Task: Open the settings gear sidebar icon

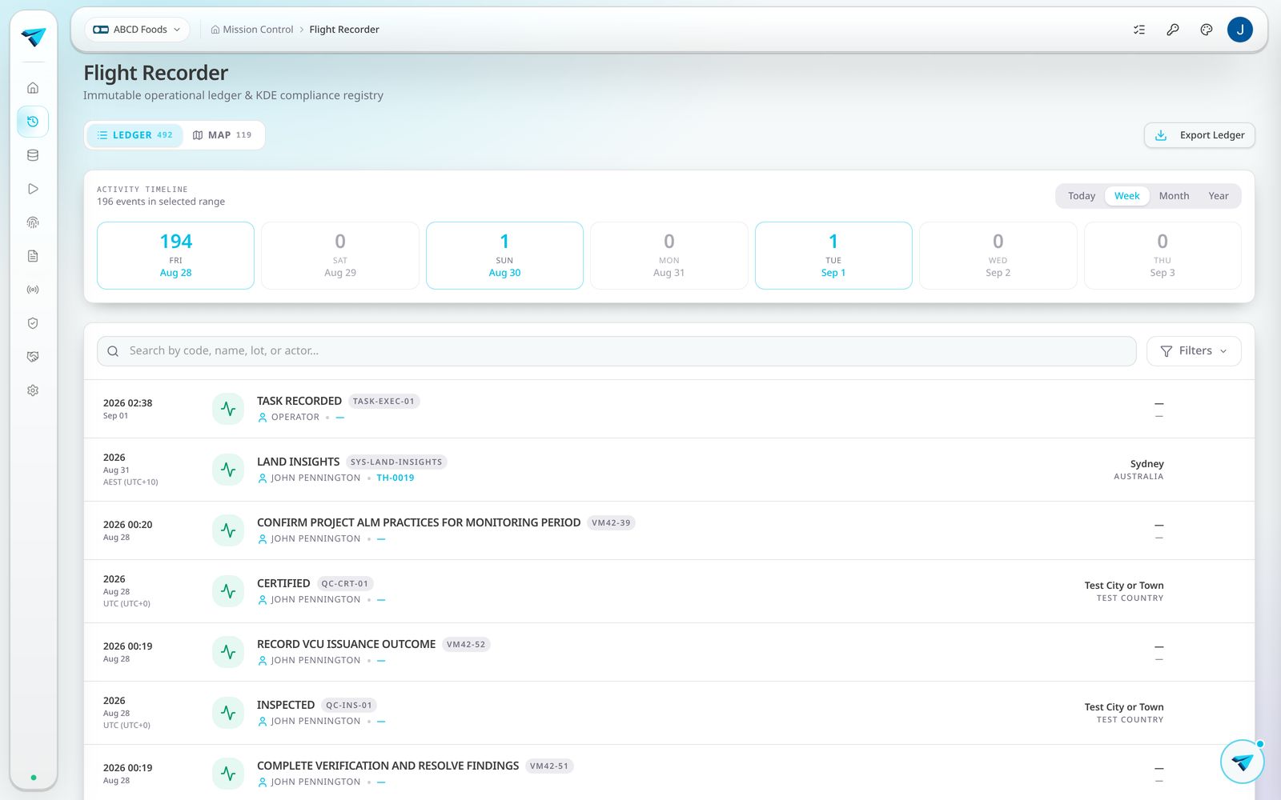Action: click(x=33, y=390)
